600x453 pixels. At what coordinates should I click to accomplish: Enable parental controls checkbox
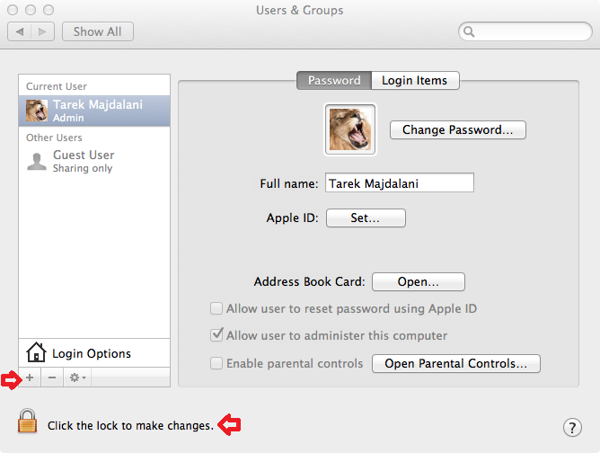[x=216, y=363]
